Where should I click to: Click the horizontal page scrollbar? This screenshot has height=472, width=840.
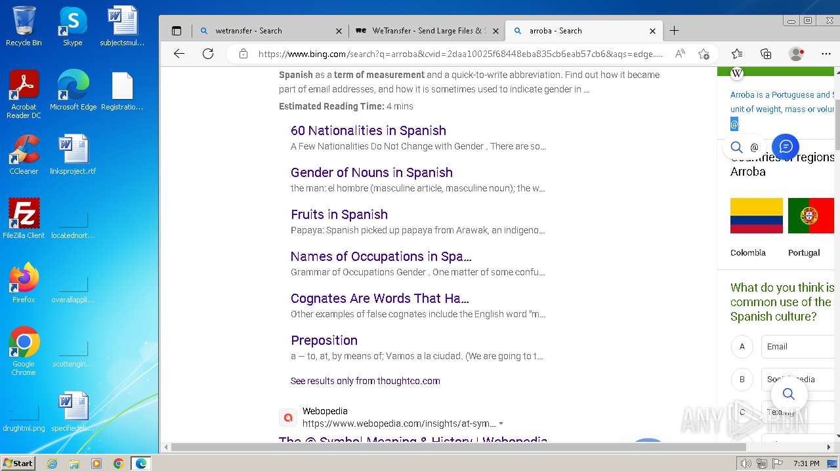[458, 447]
